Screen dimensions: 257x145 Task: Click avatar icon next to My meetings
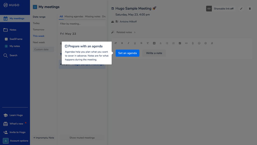35,7
